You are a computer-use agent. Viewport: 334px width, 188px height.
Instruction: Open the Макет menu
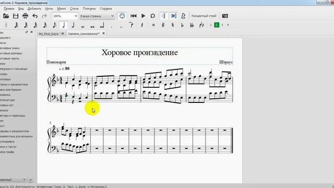(x=62, y=8)
